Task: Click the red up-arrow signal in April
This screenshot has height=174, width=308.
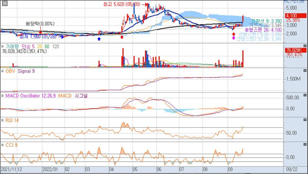Action: point(122,37)
